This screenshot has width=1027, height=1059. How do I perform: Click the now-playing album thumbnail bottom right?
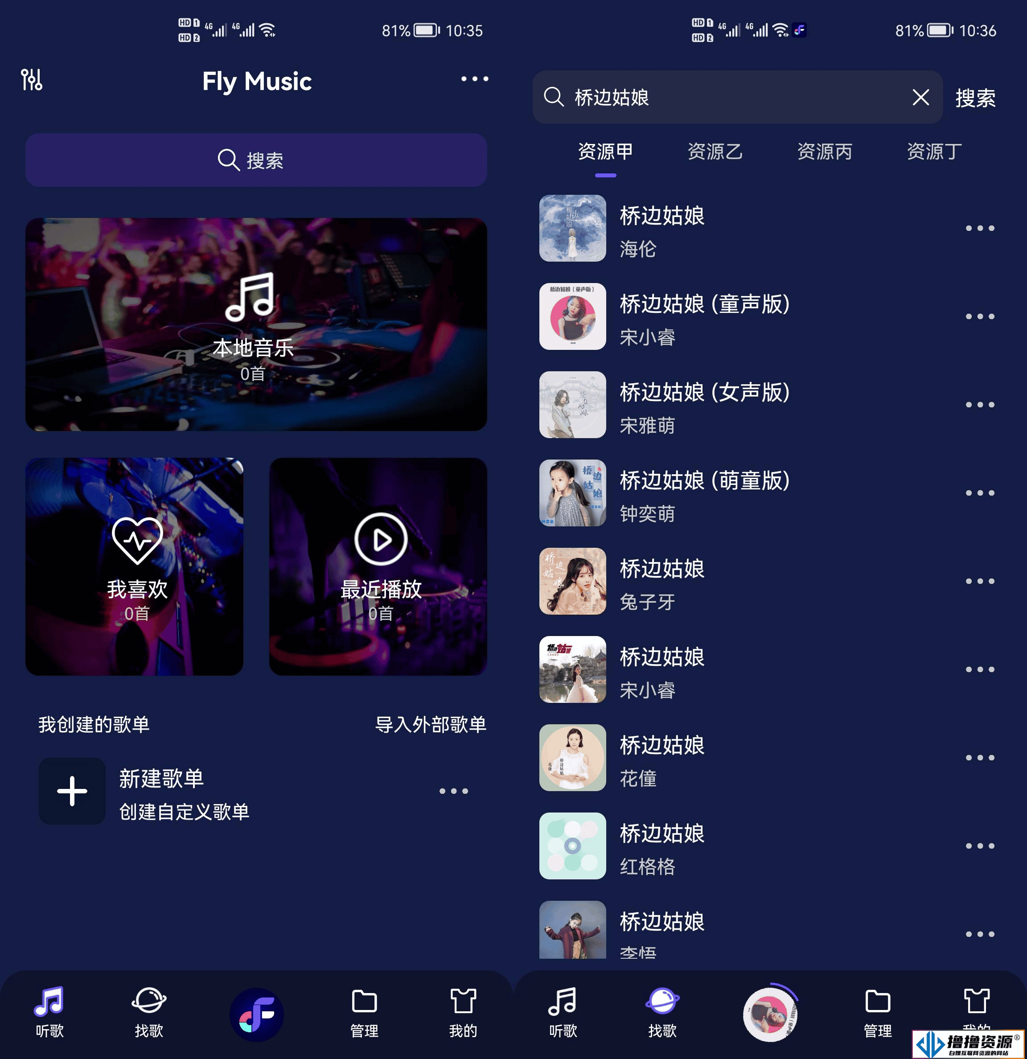(771, 1014)
